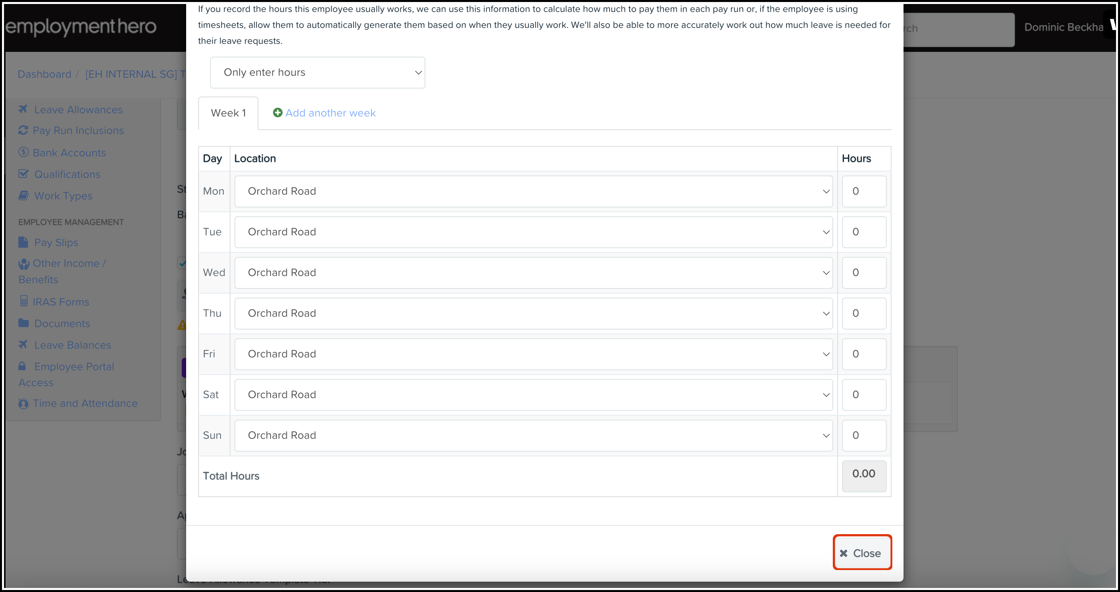Click the Documents folder icon
Image resolution: width=1120 pixels, height=592 pixels.
pos(24,323)
